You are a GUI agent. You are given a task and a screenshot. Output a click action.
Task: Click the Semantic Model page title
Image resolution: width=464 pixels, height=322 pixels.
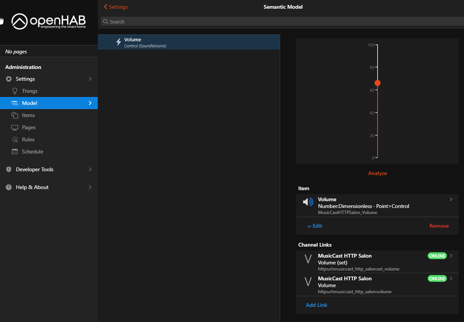click(x=283, y=7)
